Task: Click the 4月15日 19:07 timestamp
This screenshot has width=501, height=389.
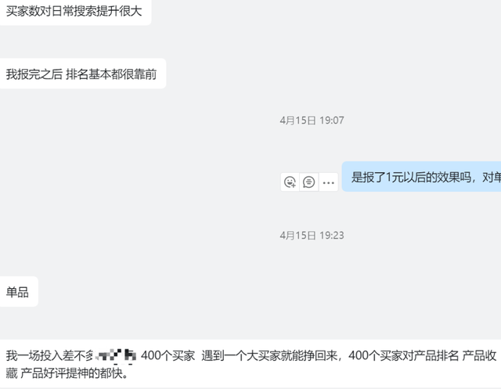Action: click(312, 121)
